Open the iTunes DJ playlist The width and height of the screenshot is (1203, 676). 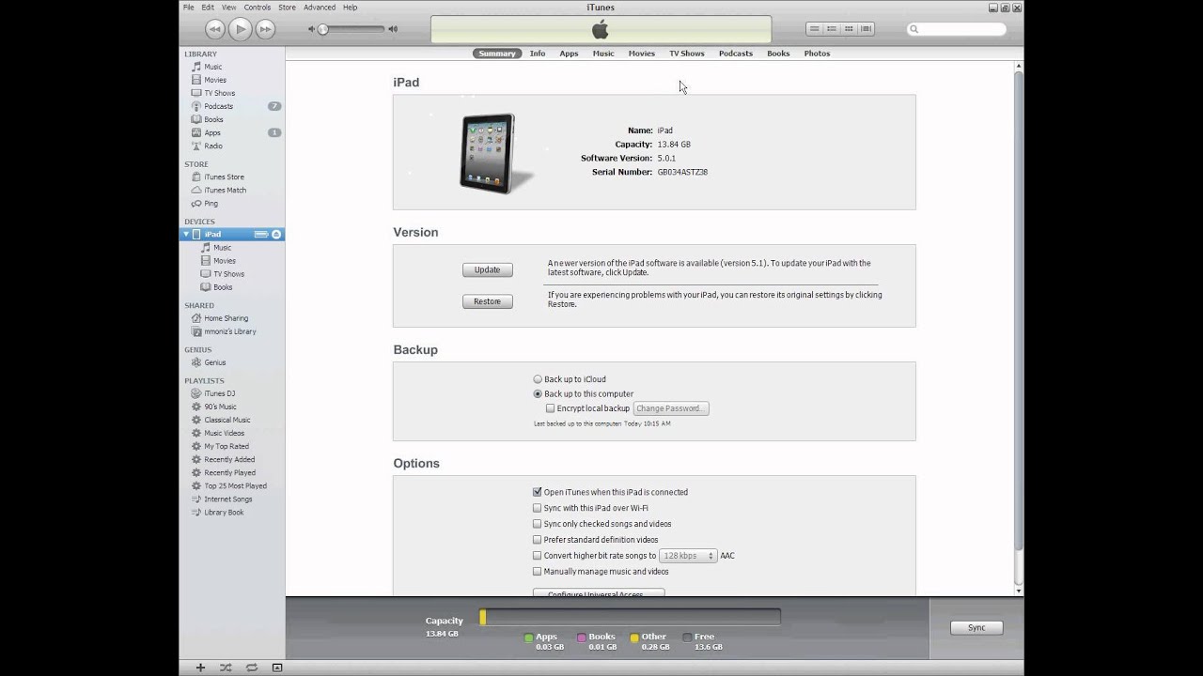pyautogui.click(x=220, y=393)
